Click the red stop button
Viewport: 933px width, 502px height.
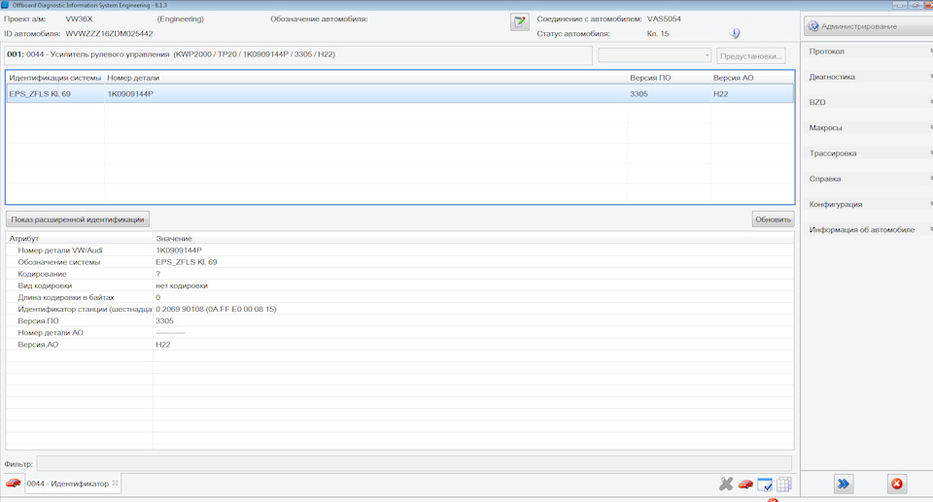[x=897, y=484]
